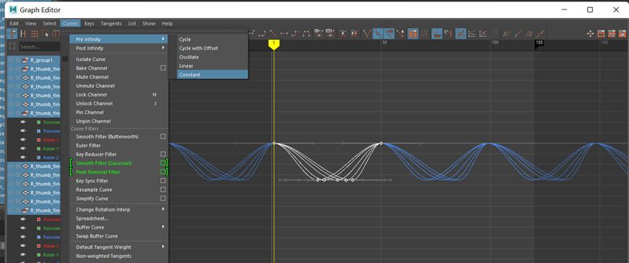This screenshot has height=263, width=629.
Task: Open the Tangents menu
Action: [x=111, y=24]
